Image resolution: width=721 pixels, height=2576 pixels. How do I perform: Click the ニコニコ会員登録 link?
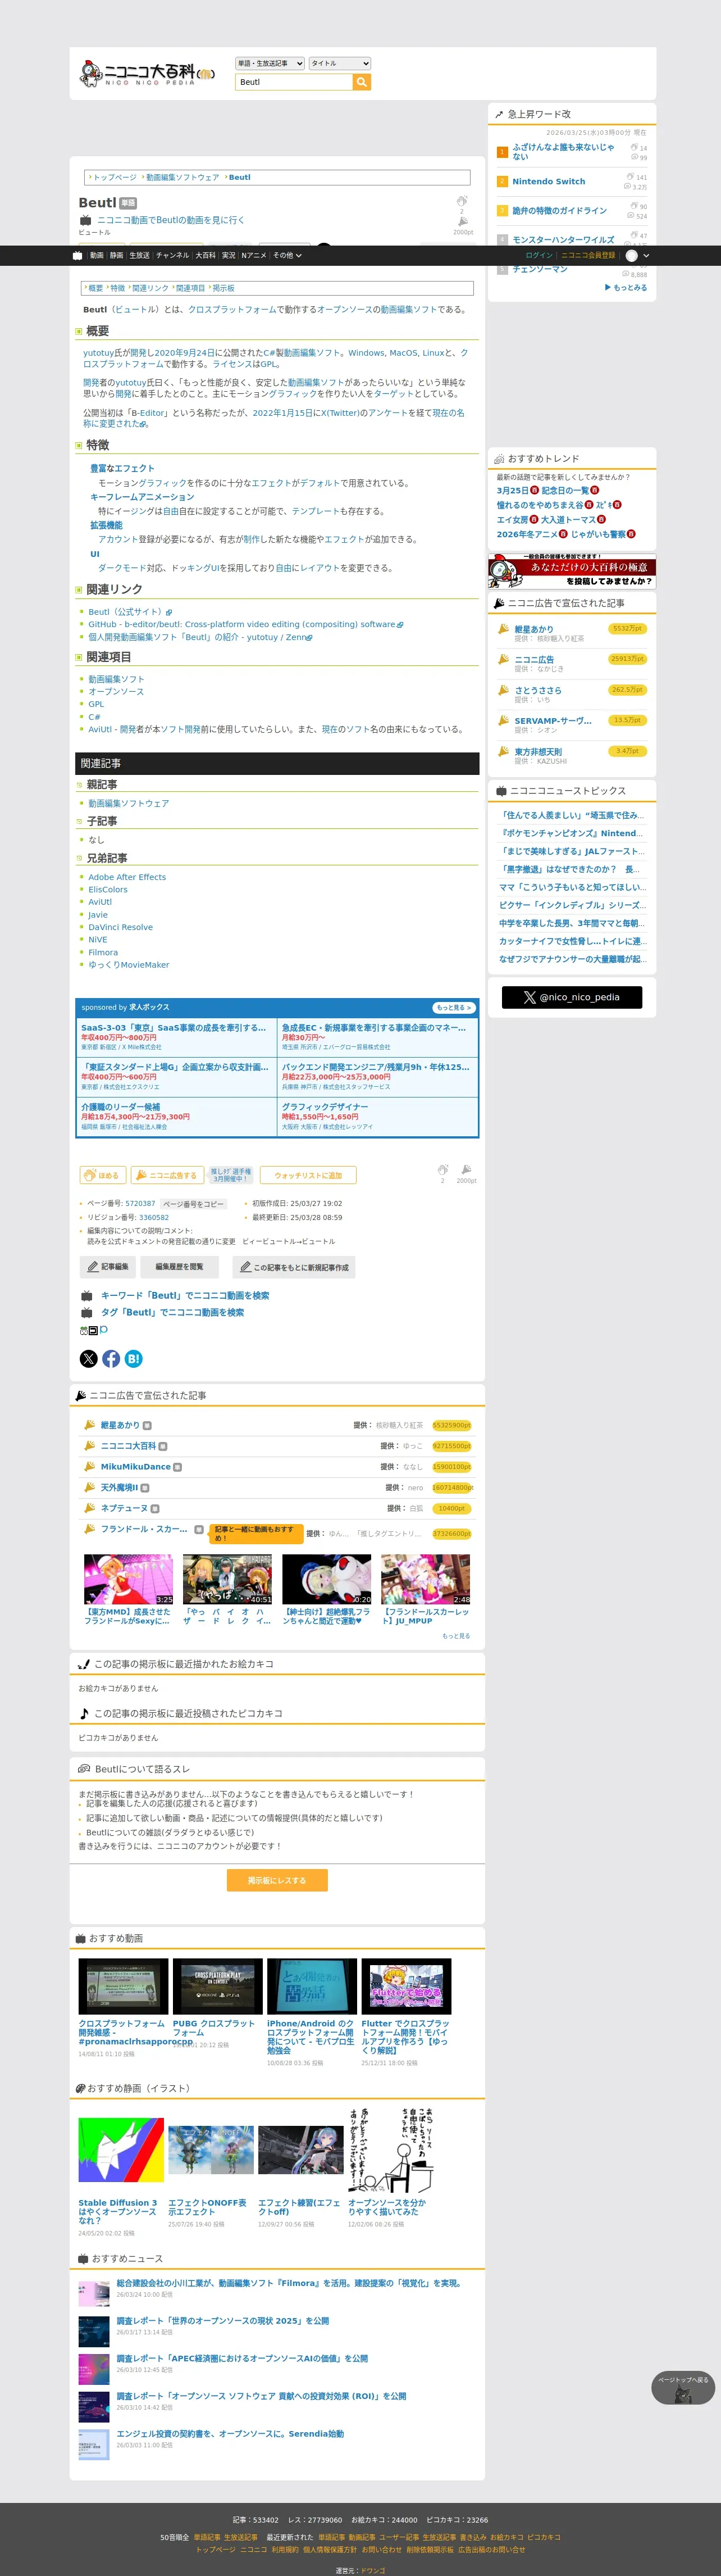[588, 255]
